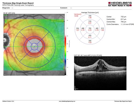Click the "IR 30° ART [HS]" image caption
The height and width of the screenshot is (104, 134).
(x=9, y=13)
